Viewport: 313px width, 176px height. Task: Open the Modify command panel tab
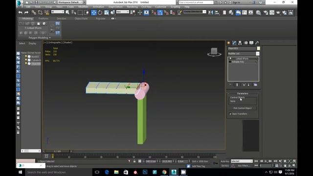click(x=234, y=43)
